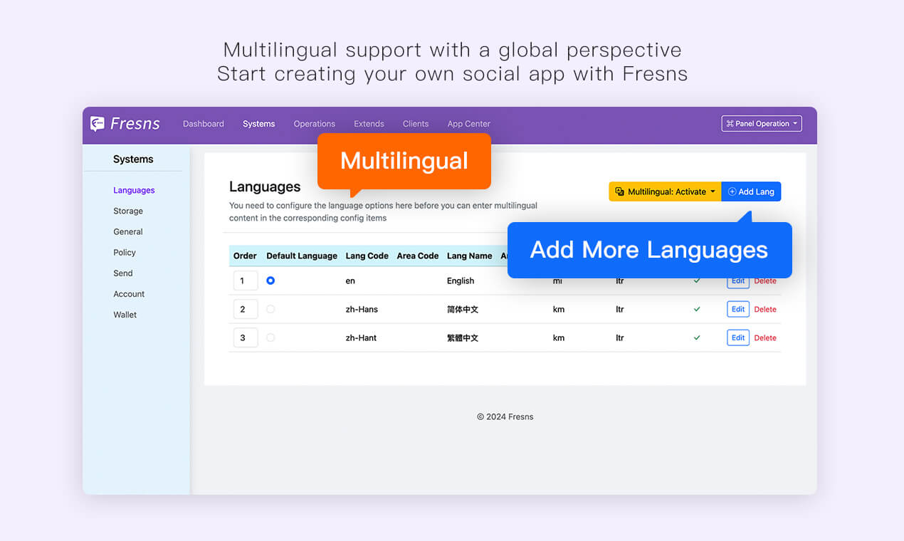Screen dimensions: 904x541
Task: Open Wallet settings in the sidebar
Action: point(125,315)
